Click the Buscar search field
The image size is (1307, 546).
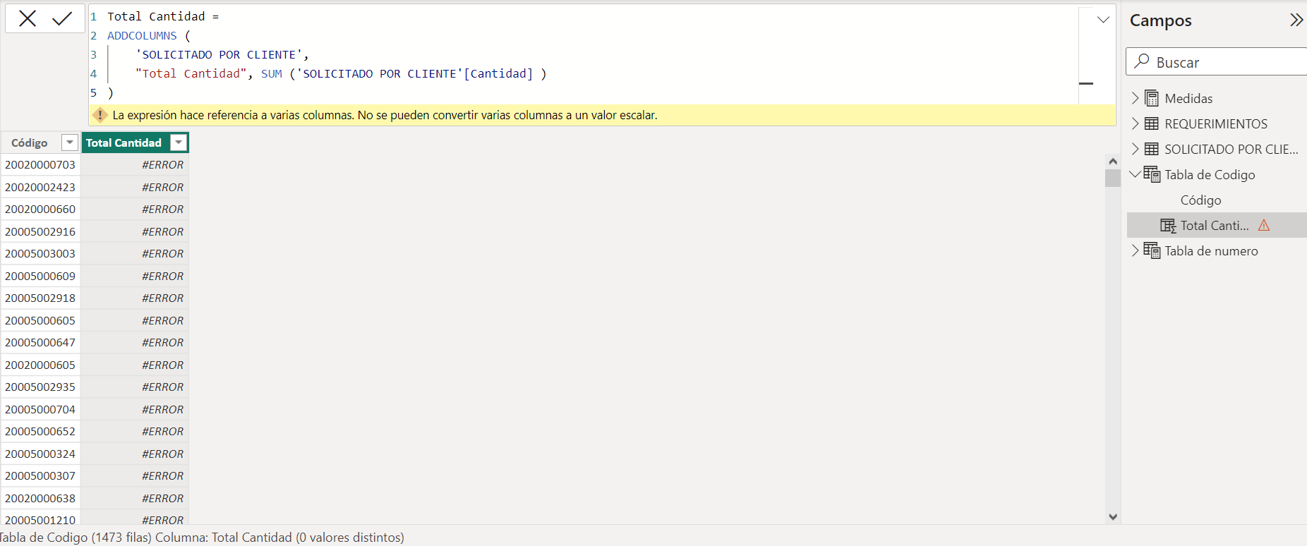tap(1217, 62)
